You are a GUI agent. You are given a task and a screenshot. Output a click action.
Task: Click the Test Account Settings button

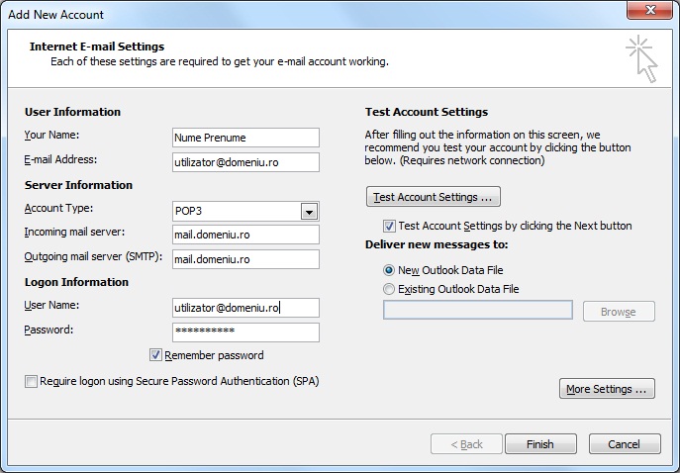click(x=434, y=197)
